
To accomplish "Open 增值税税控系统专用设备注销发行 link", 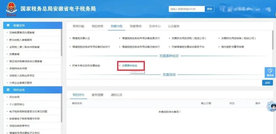I will (x=141, y=47).
